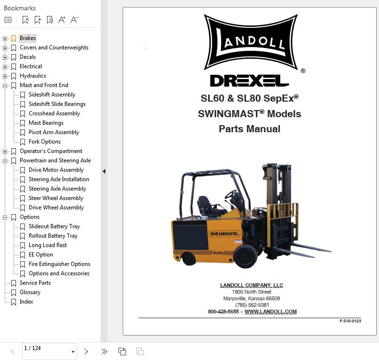Collapse the bookmarks panel arrow
The height and width of the screenshot is (360, 379).
[104, 171]
